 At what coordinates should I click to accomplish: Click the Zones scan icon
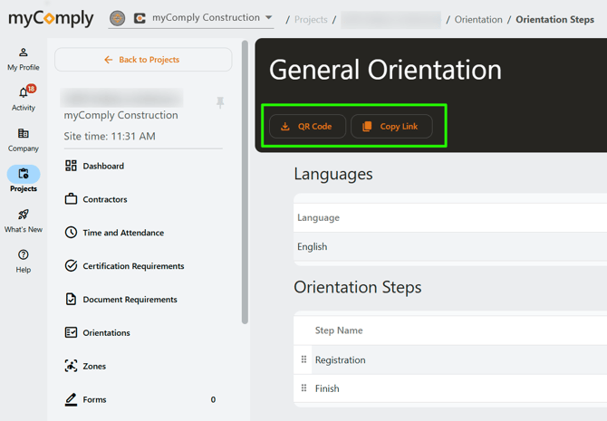point(71,366)
